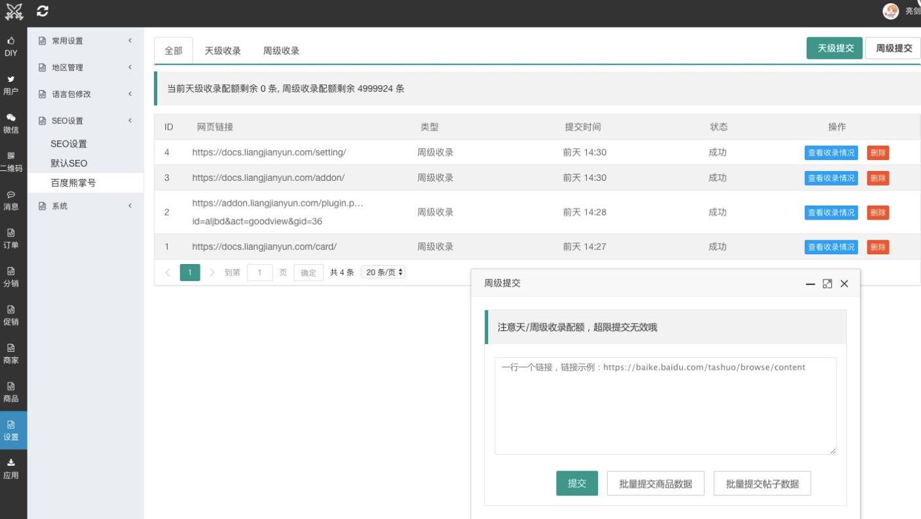The height and width of the screenshot is (519, 921).
Task: Expand the 地区管理 menu group
Action: [85, 67]
